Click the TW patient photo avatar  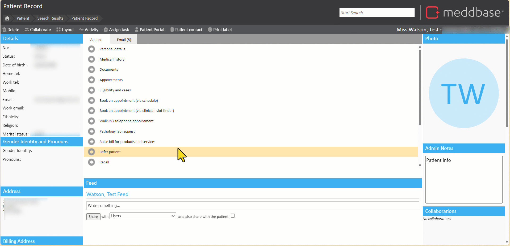[463, 93]
